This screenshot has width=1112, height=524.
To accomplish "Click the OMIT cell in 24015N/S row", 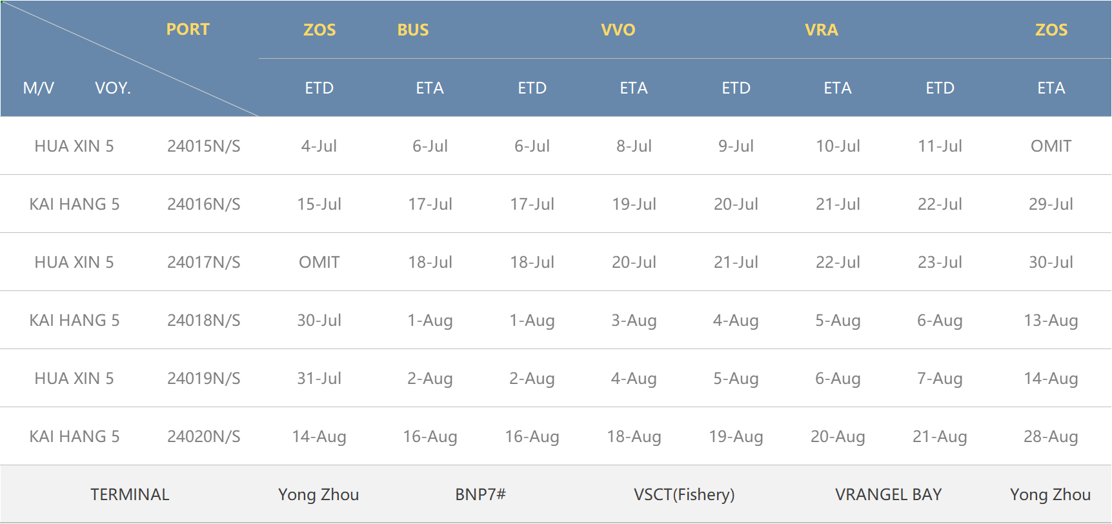I will tap(1051, 146).
